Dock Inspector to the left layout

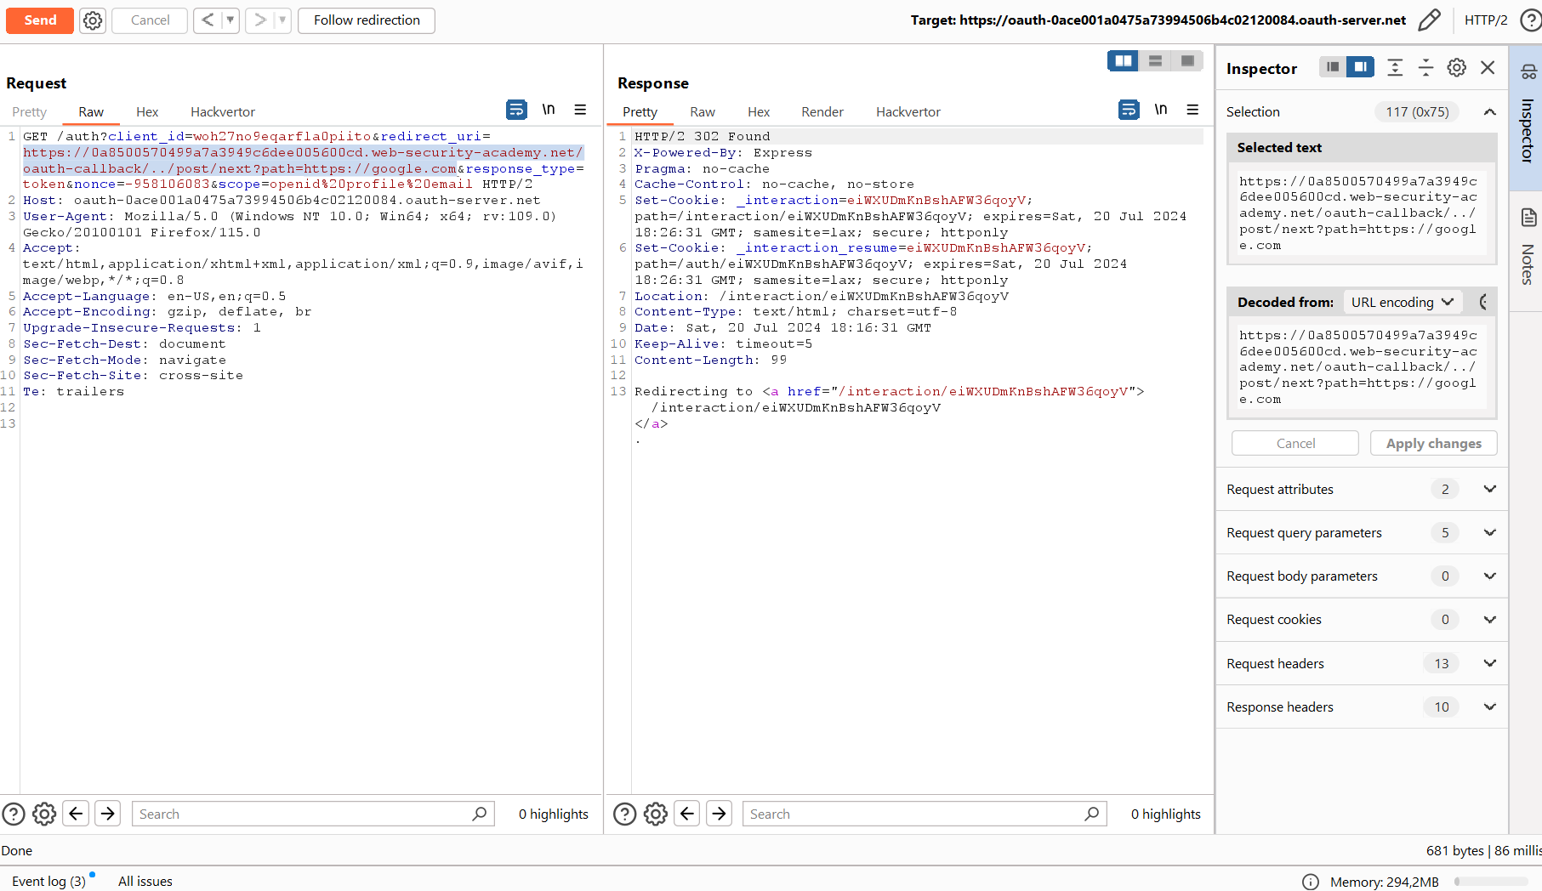tap(1333, 67)
